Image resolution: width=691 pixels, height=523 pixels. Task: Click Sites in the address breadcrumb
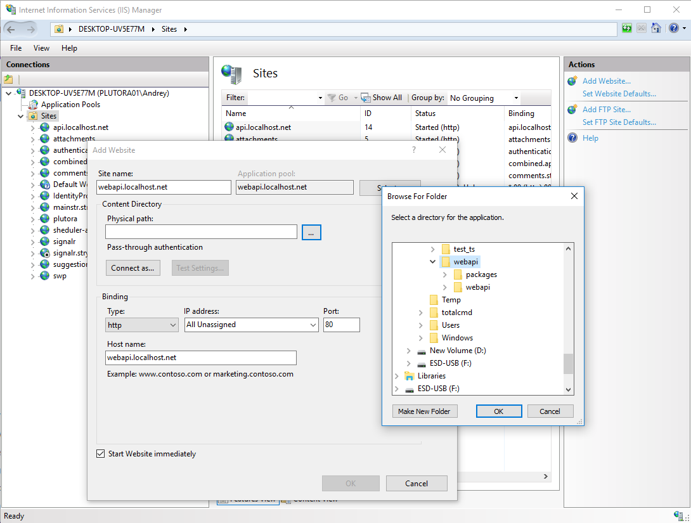[x=169, y=29]
